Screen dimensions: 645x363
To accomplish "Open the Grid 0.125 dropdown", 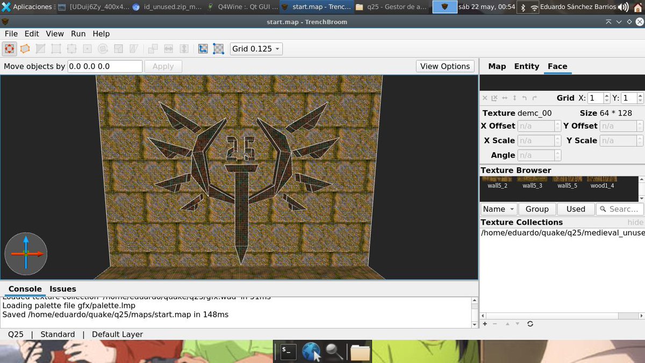I will 256,48.
